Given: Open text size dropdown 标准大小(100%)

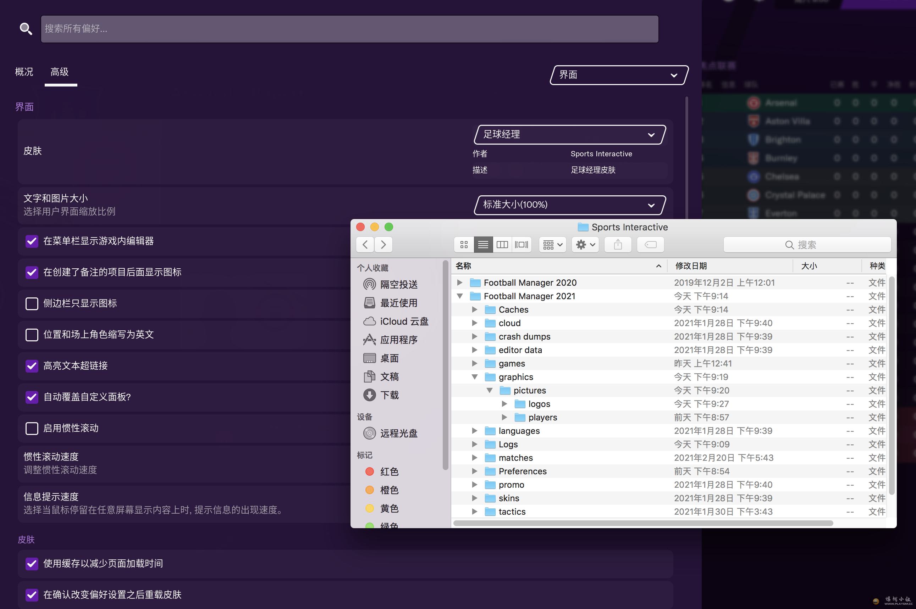Looking at the screenshot, I should 570,205.
